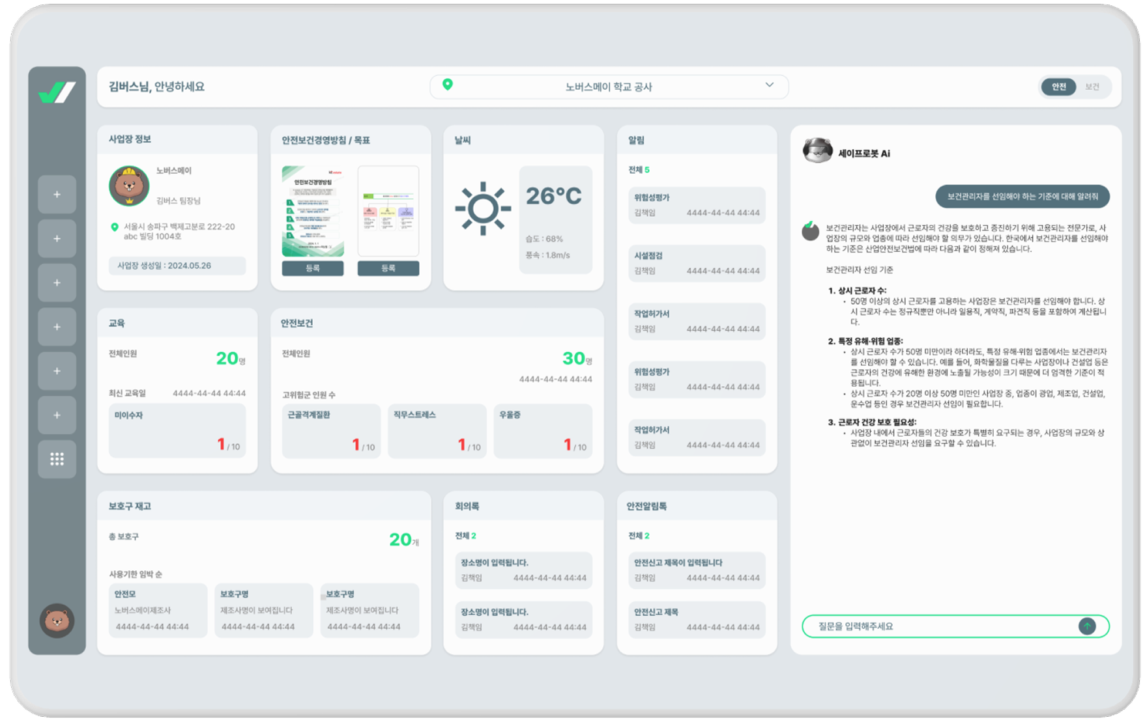1147x722 pixels.
Task: Click the chevron arrow in site selector
Action: (x=769, y=85)
